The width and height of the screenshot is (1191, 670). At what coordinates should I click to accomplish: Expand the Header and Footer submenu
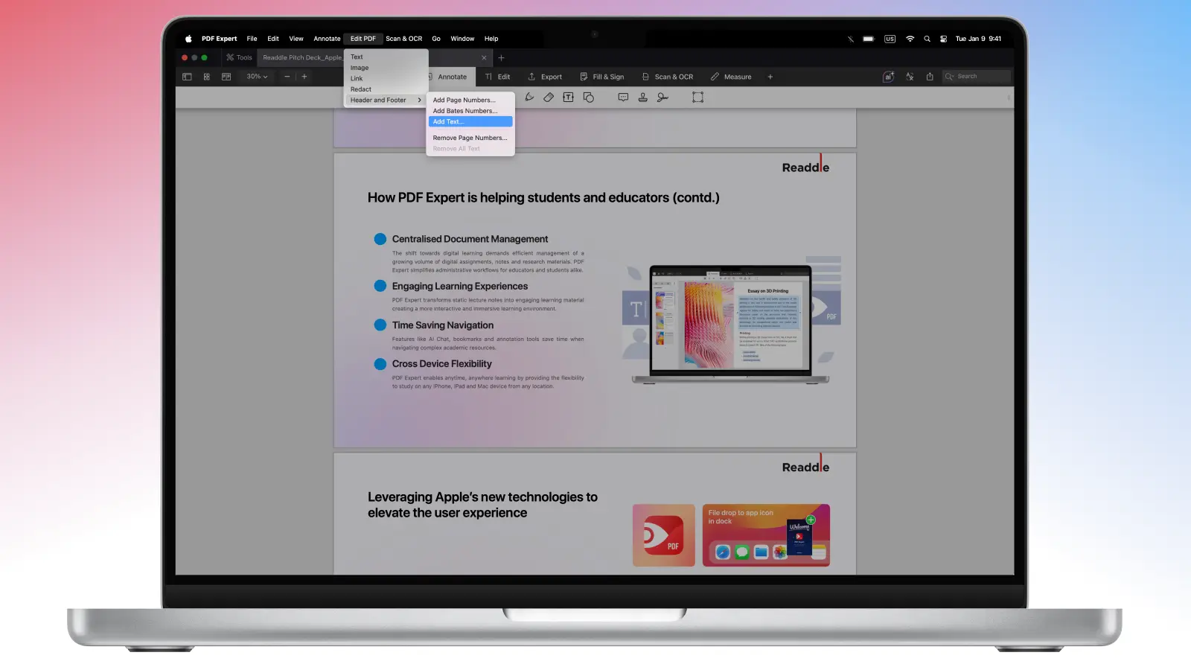pos(386,100)
